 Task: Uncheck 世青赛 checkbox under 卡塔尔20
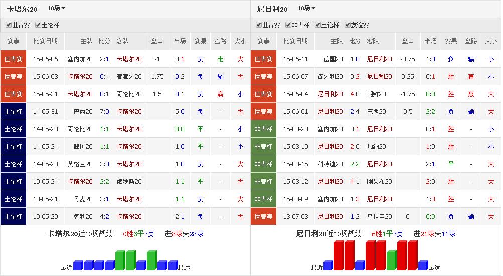(x=9, y=25)
